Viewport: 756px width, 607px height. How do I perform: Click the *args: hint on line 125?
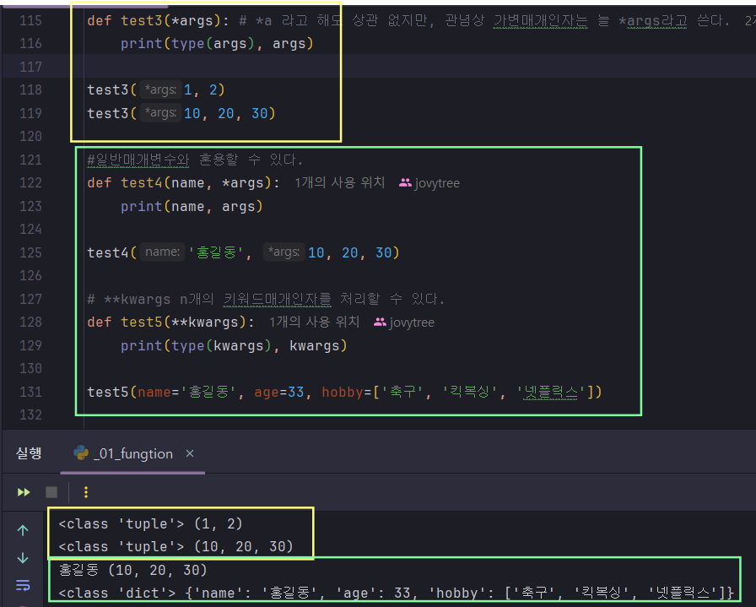click(284, 252)
